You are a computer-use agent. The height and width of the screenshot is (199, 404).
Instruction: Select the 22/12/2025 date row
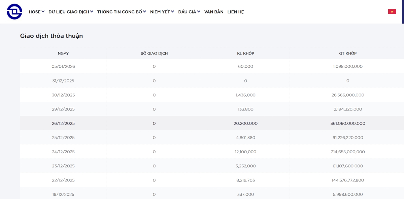tap(63, 180)
